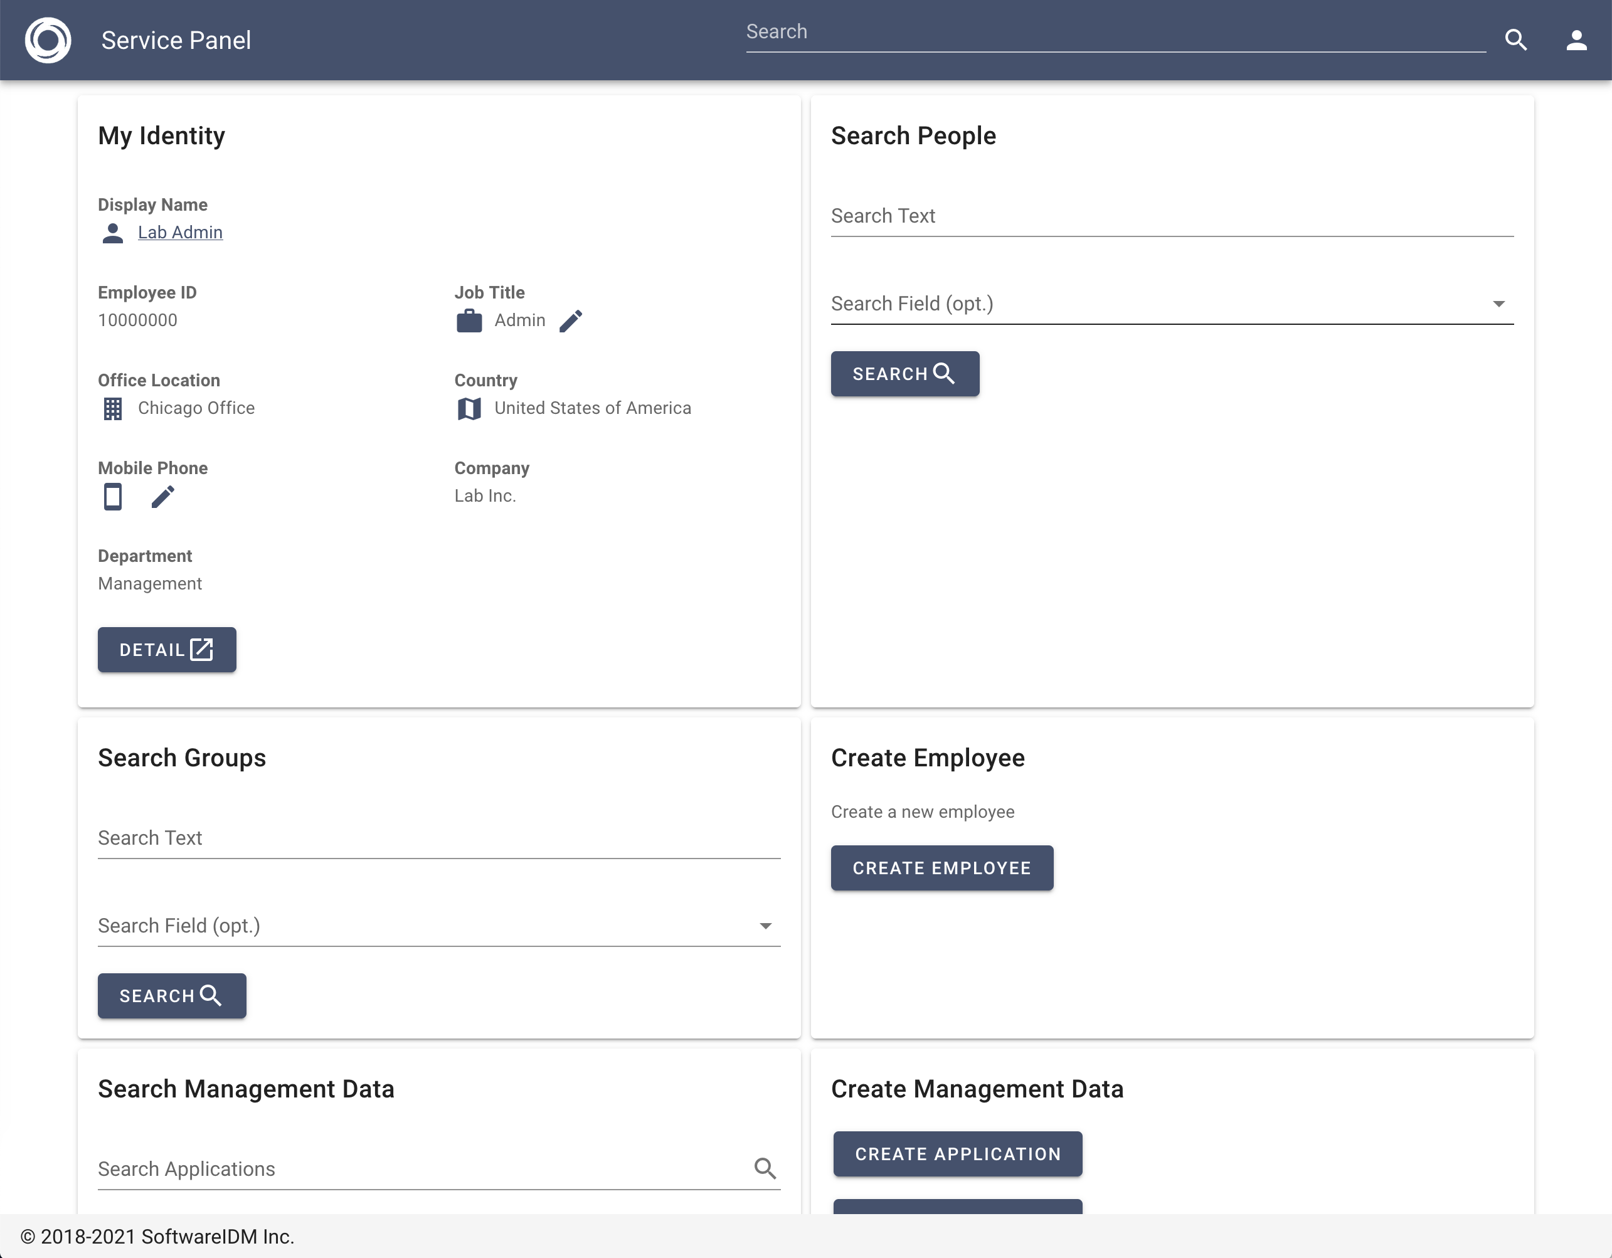This screenshot has height=1258, width=1612.
Task: Focus the top header Search field
Action: (1115, 33)
